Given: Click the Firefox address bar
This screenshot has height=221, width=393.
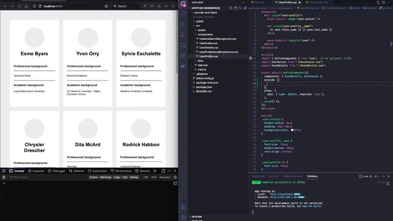Looking at the screenshot, I should tap(70, 6).
